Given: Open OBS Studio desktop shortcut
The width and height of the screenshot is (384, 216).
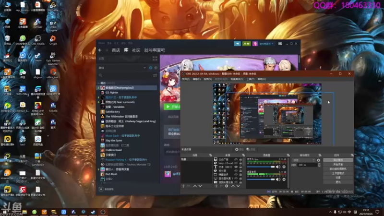Looking at the screenshot, I should (x=38, y=40).
